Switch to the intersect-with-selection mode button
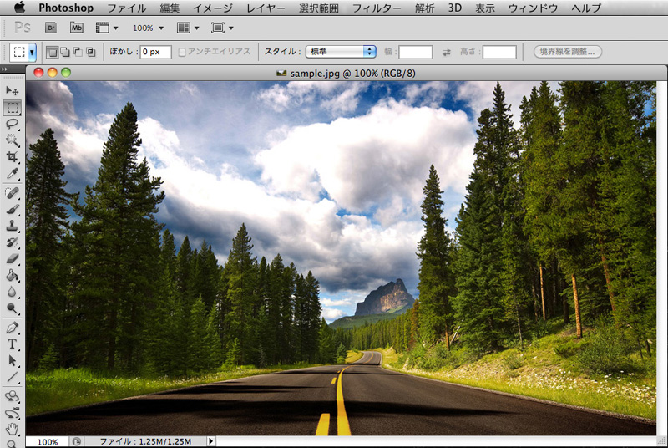Screen dimensions: 668x448 (90, 52)
